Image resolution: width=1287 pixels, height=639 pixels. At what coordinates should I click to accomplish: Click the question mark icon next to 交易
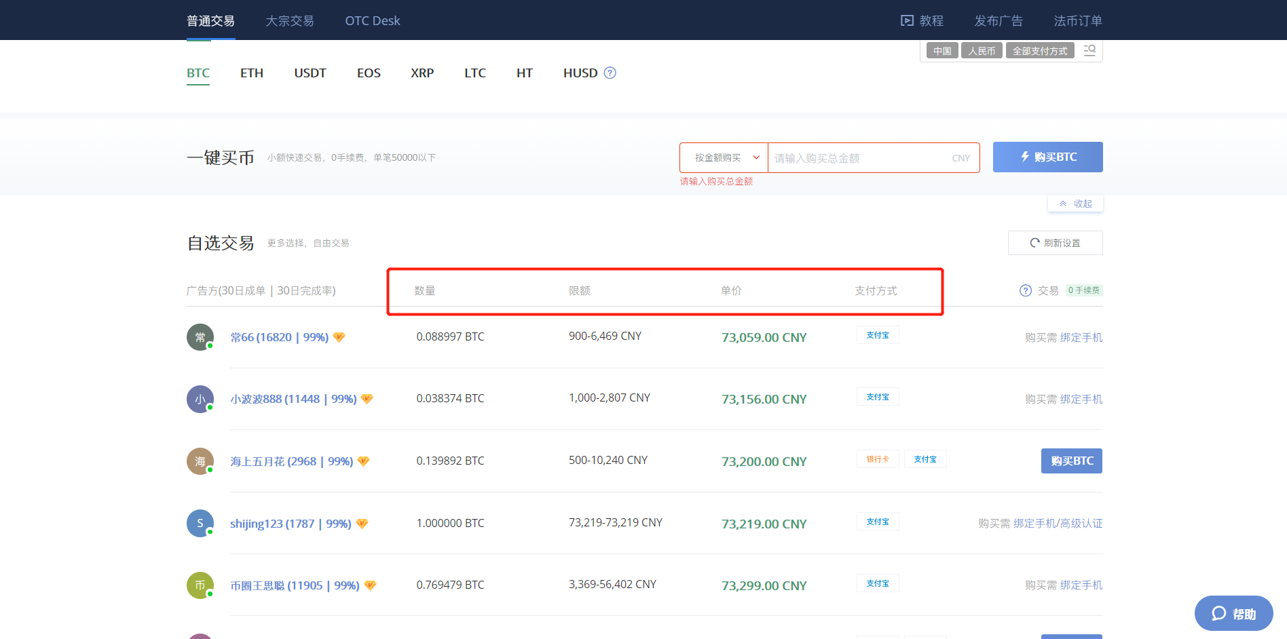(1025, 290)
